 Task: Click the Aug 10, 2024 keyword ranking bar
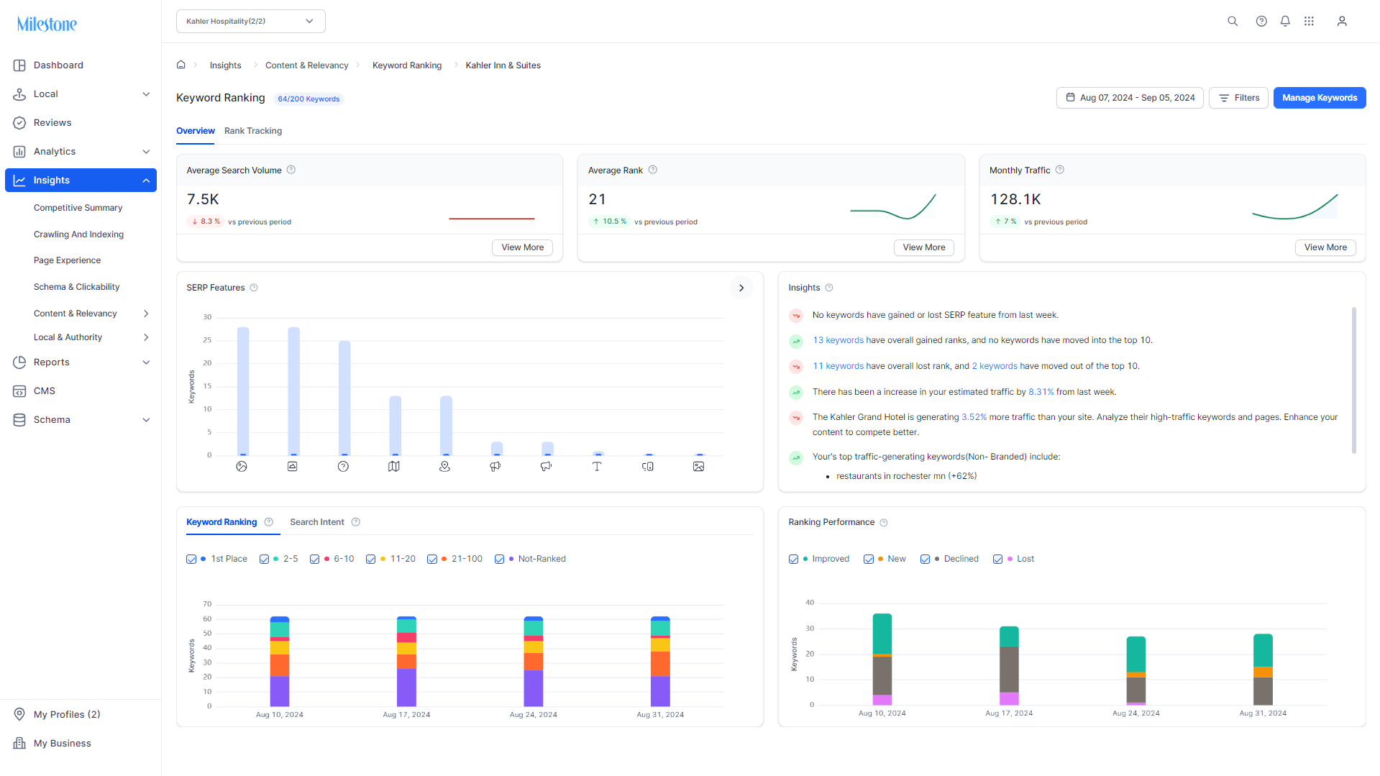(280, 662)
